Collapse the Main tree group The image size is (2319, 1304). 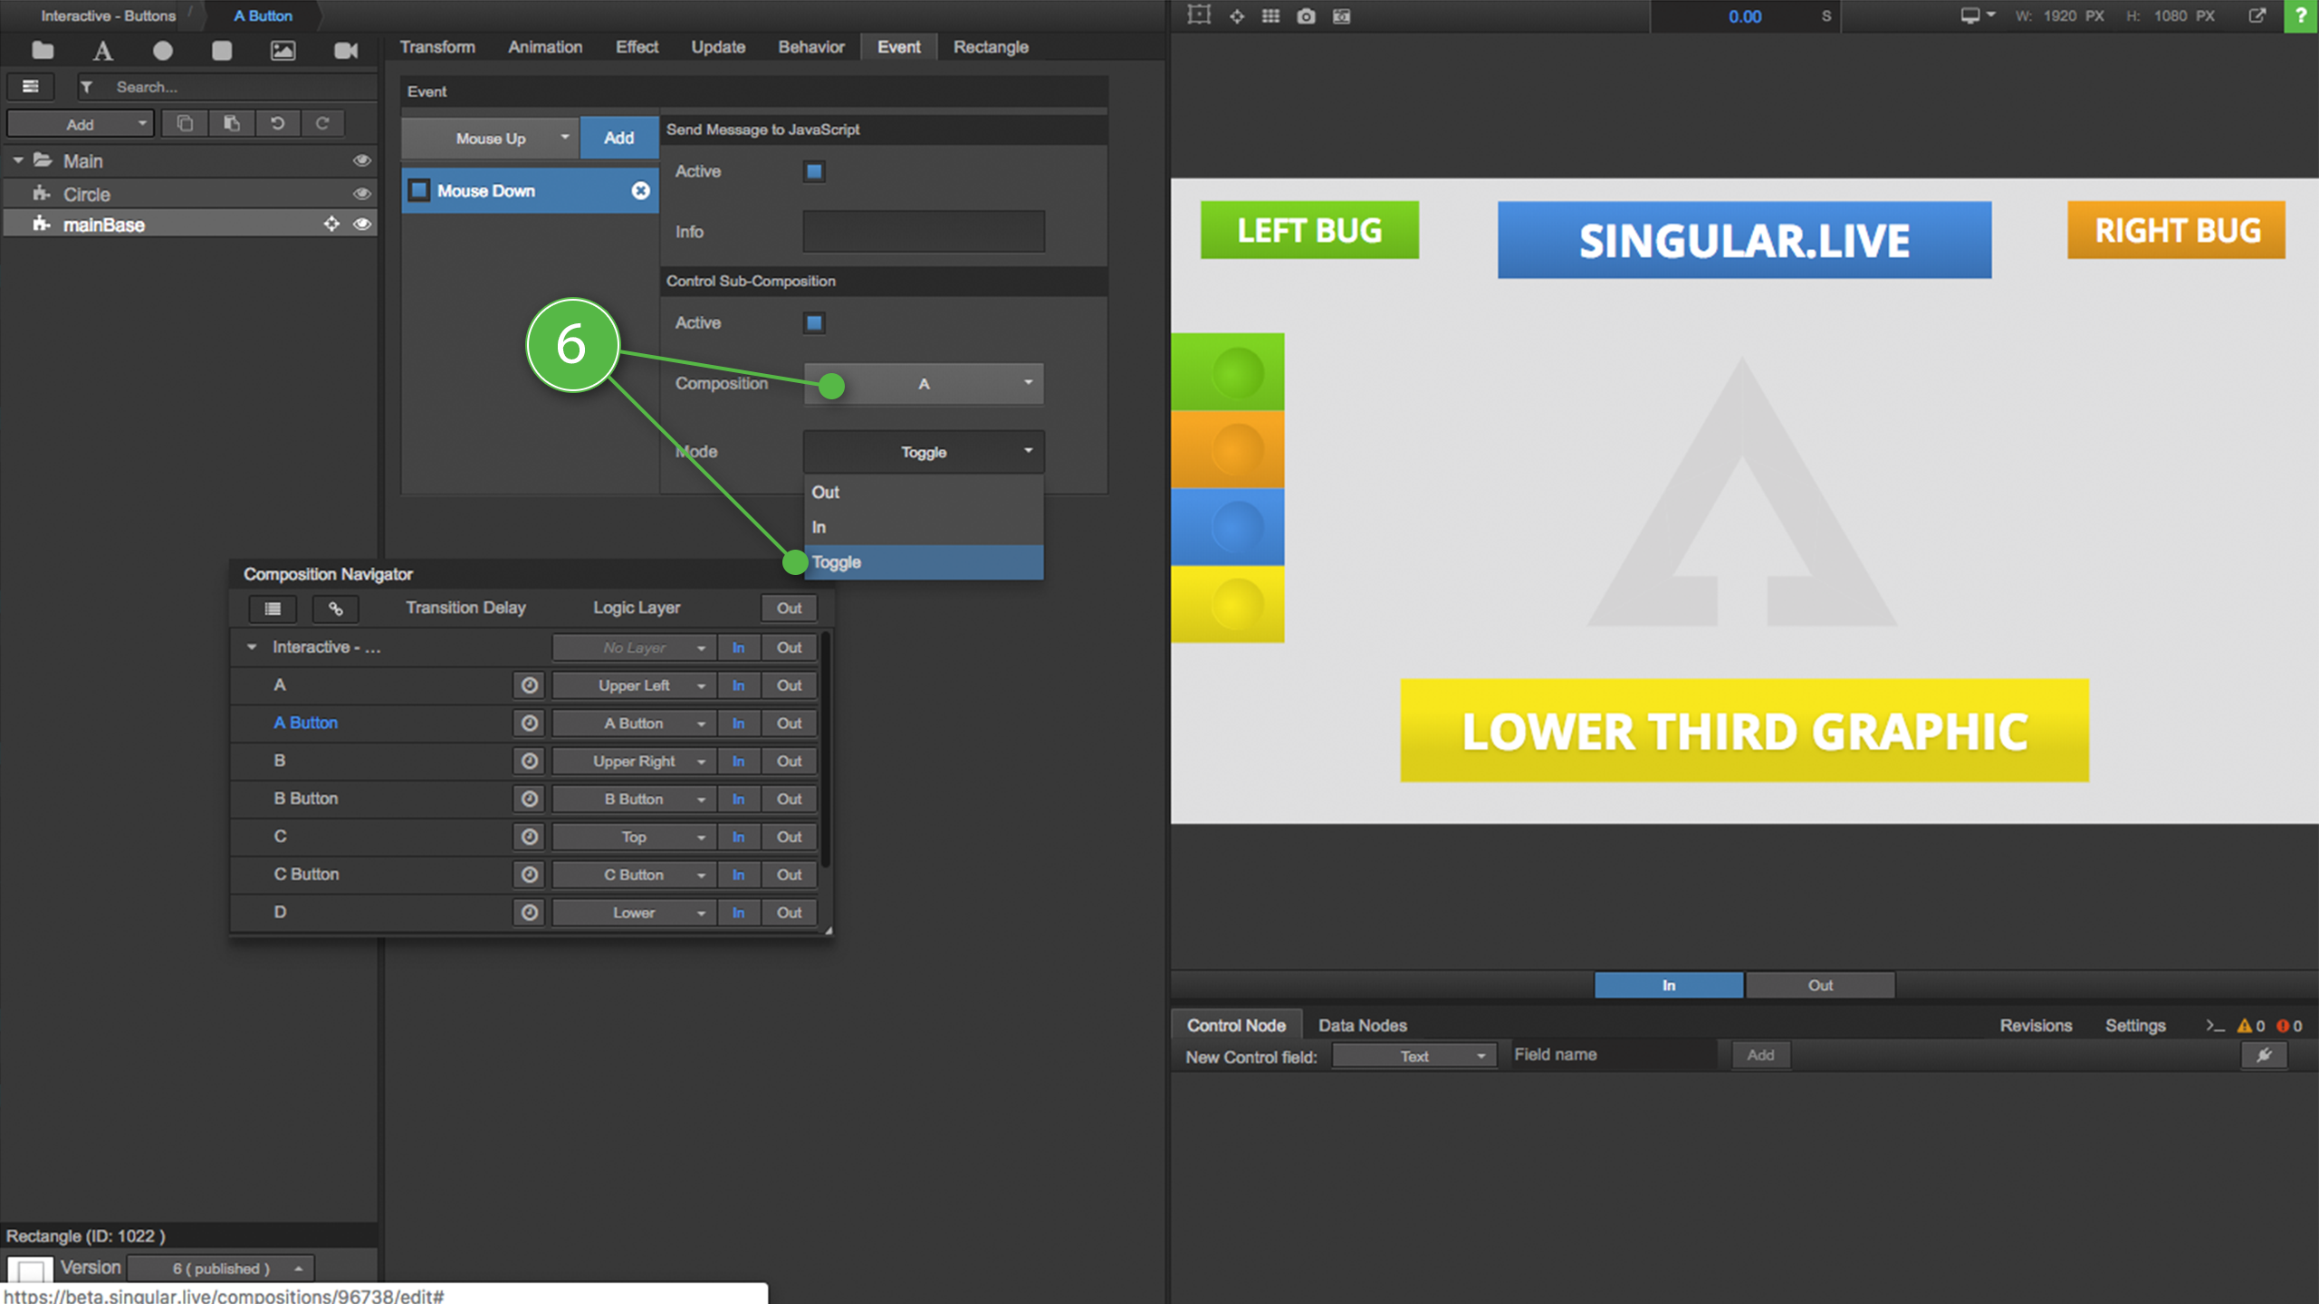pyautogui.click(x=18, y=160)
